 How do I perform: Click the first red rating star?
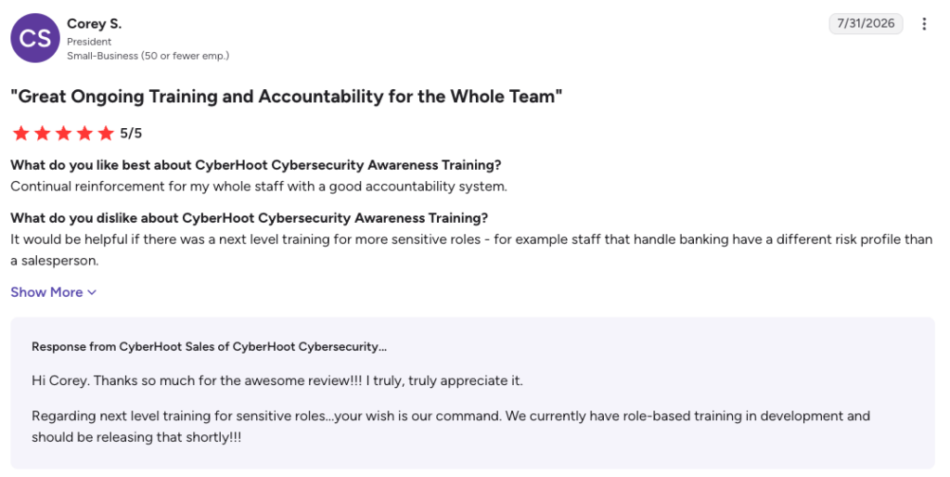pos(21,134)
